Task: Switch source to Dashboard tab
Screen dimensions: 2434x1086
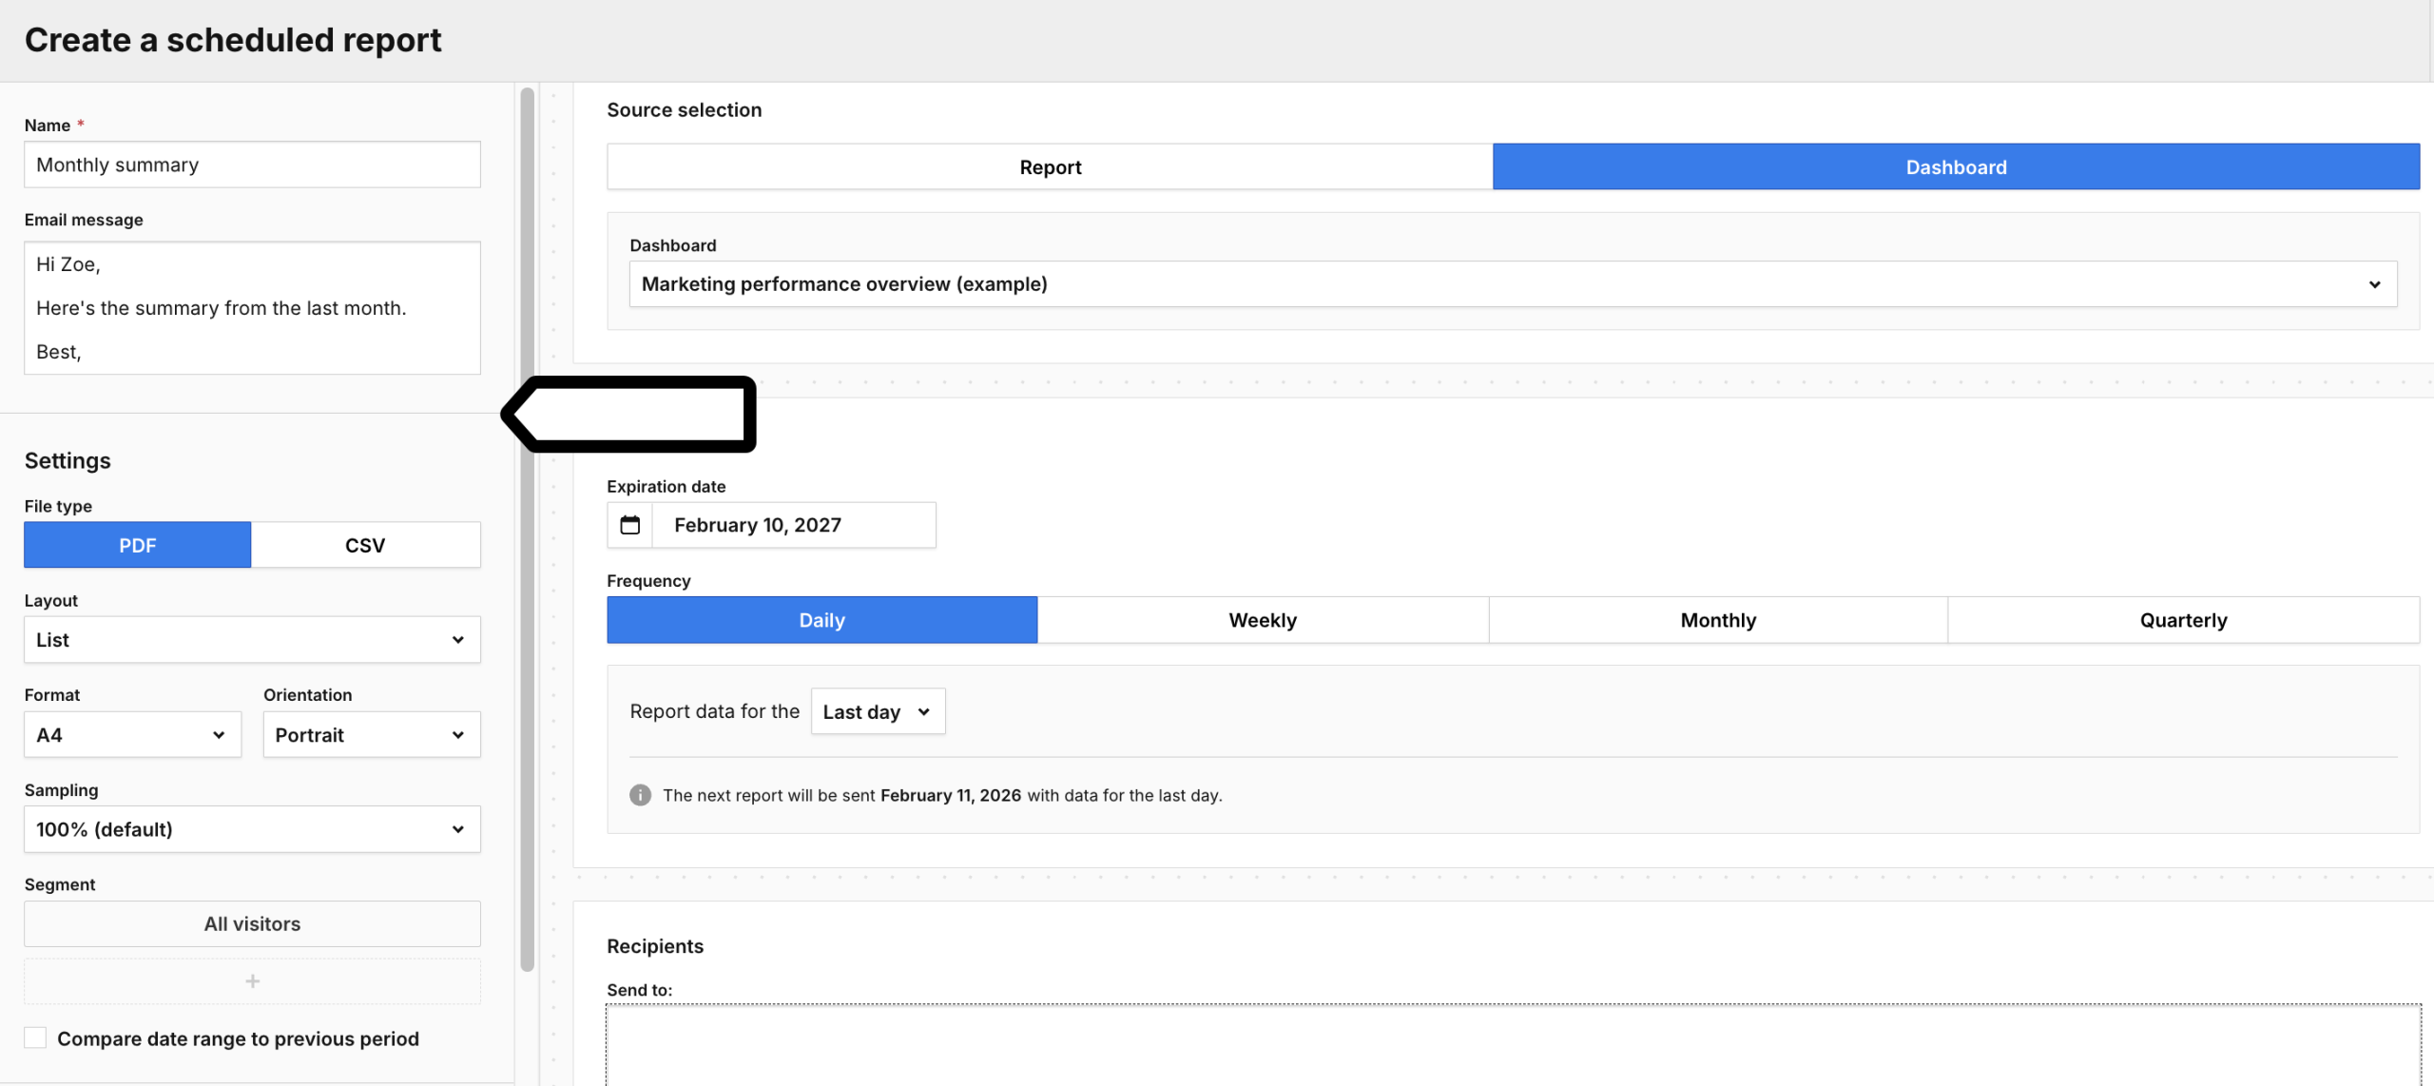Action: click(1955, 167)
